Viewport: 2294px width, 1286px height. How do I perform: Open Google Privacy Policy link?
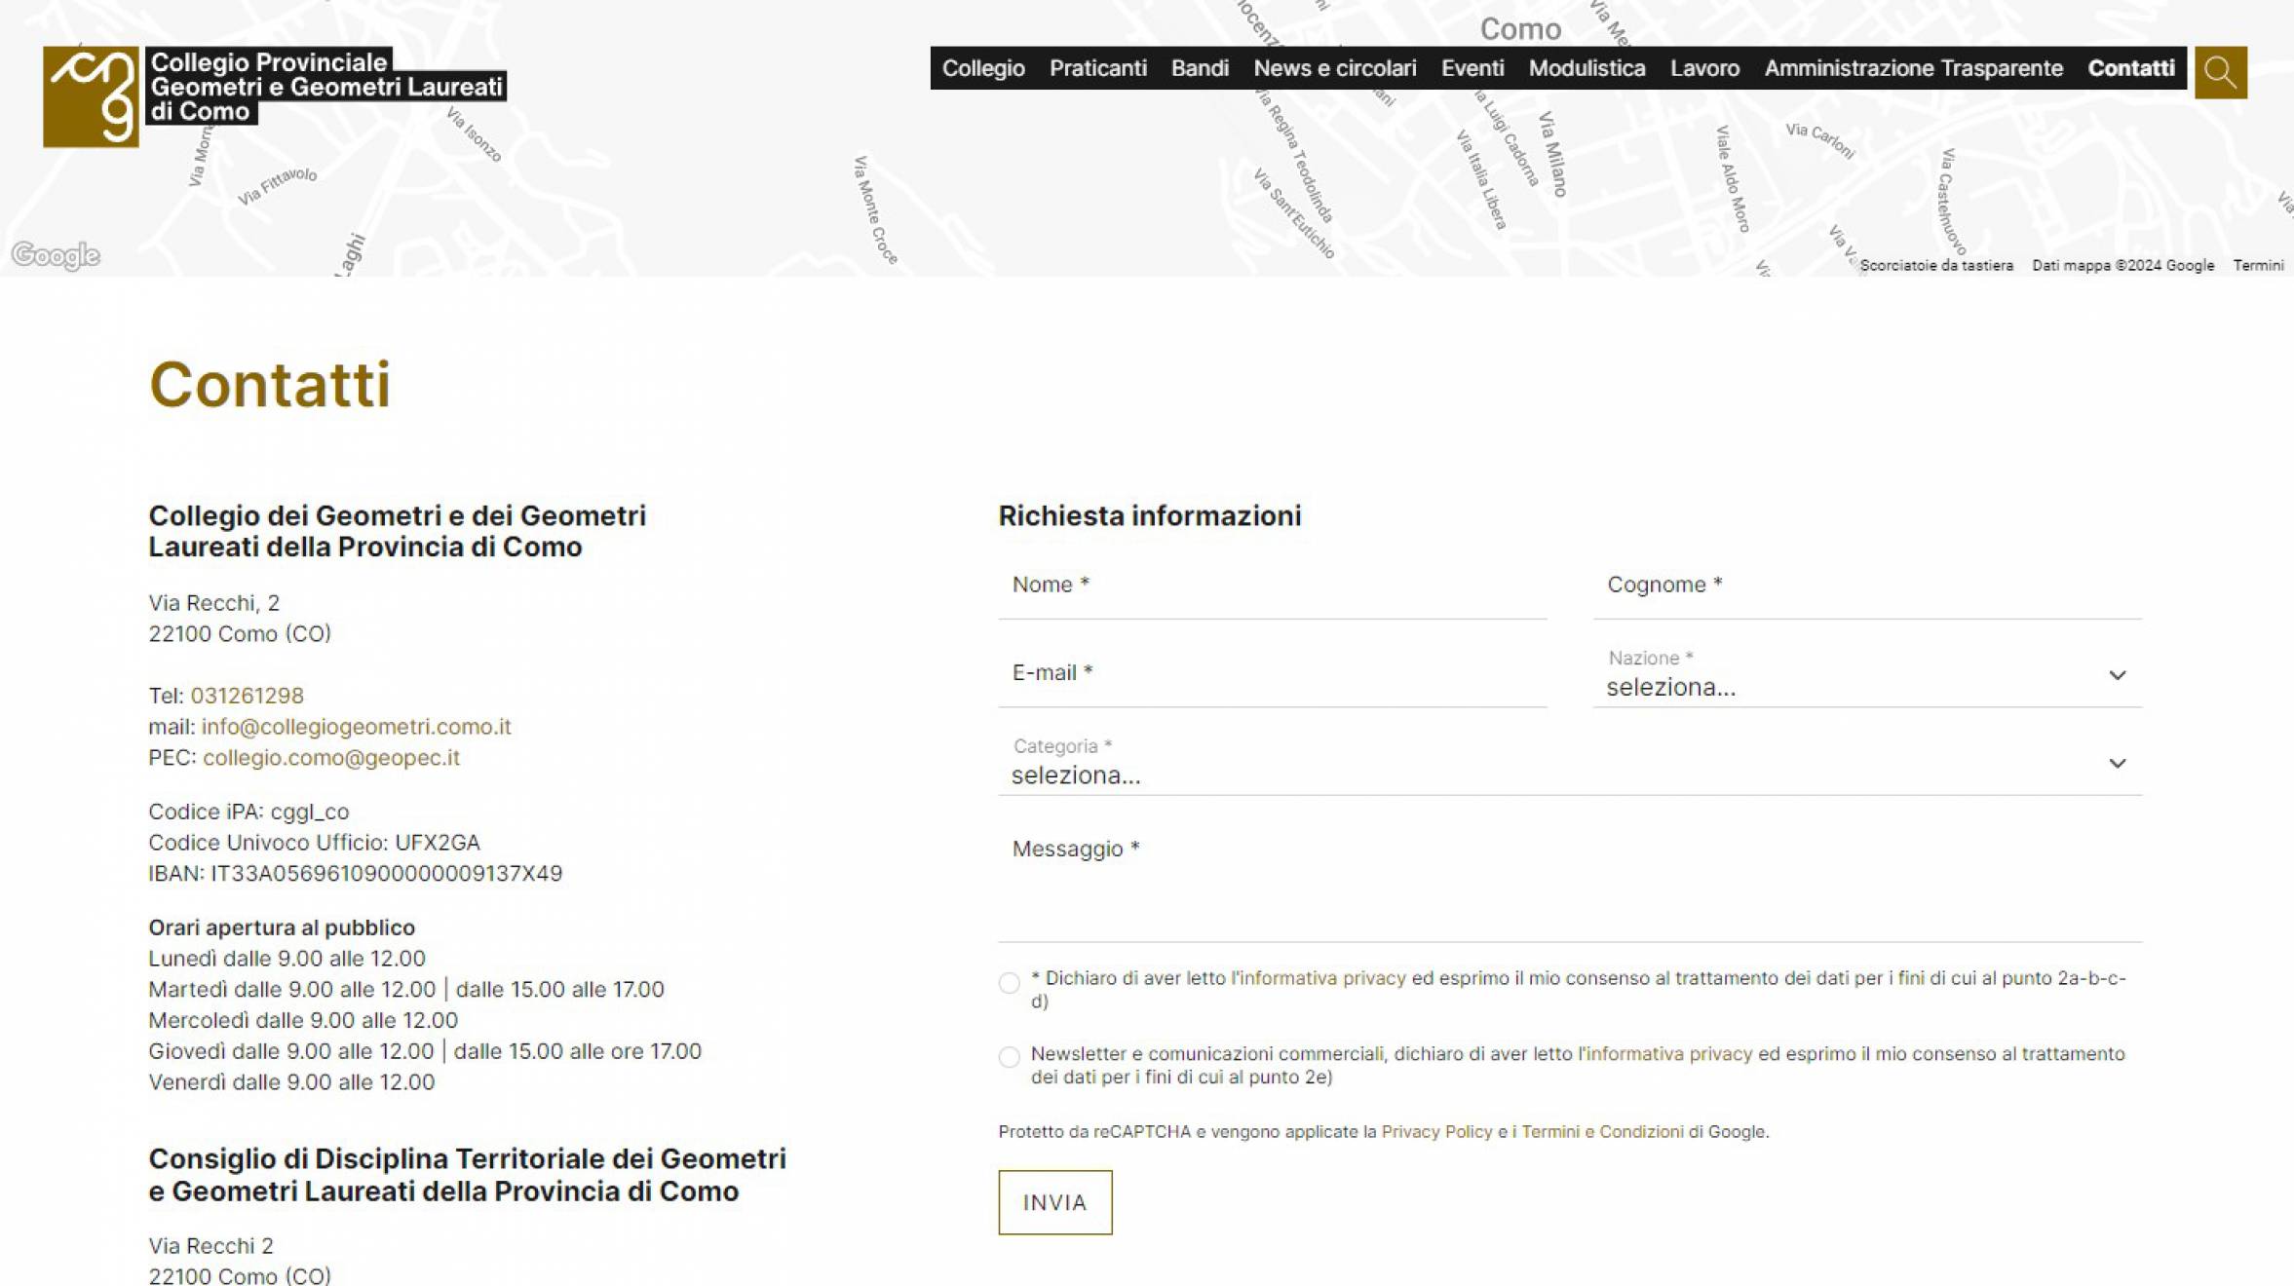pos(1436,1131)
